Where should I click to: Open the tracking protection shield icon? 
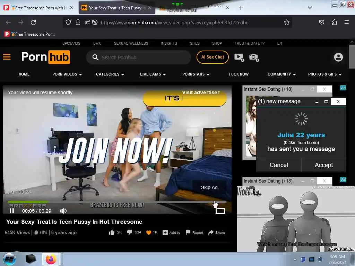tap(68, 22)
